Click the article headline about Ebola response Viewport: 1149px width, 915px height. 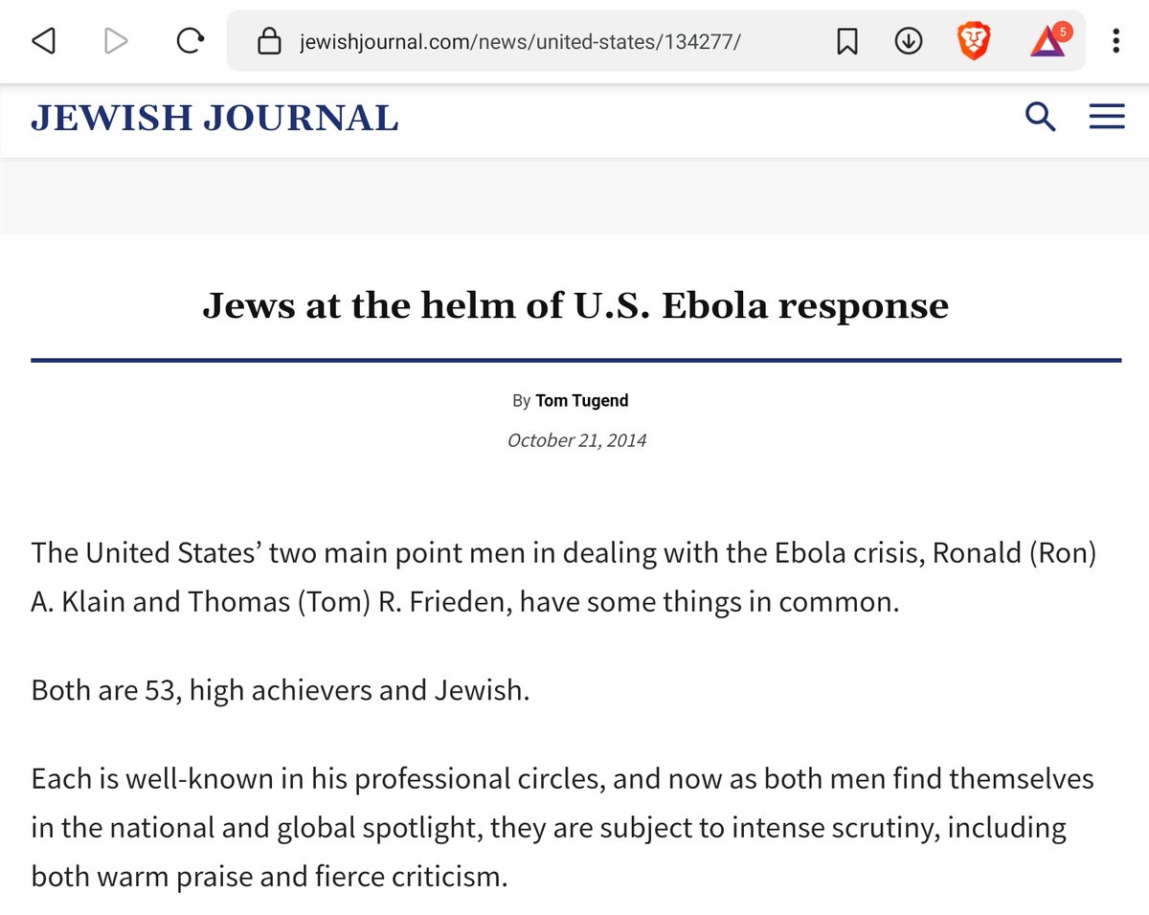pos(575,305)
